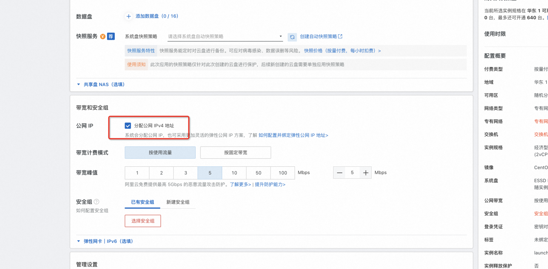Open 如何配置并绑定弹性公网 IP 地址 link

pos(293,135)
